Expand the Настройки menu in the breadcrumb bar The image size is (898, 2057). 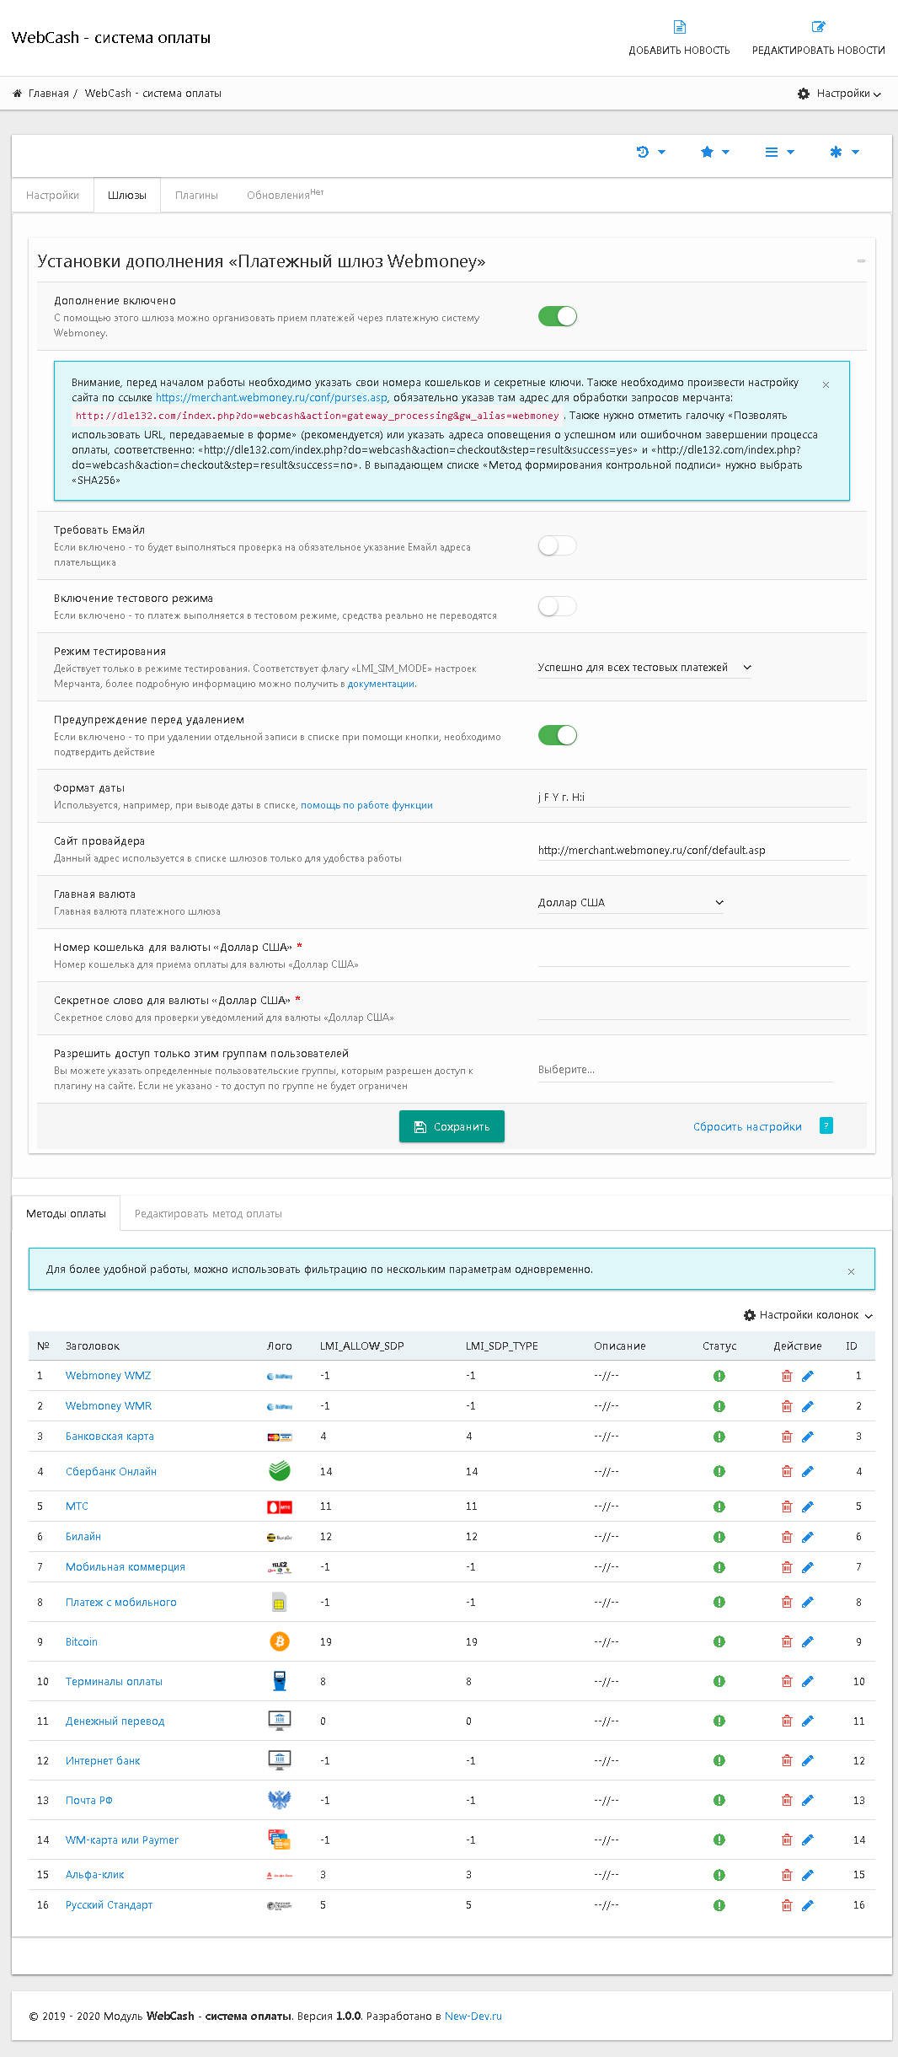coord(839,94)
